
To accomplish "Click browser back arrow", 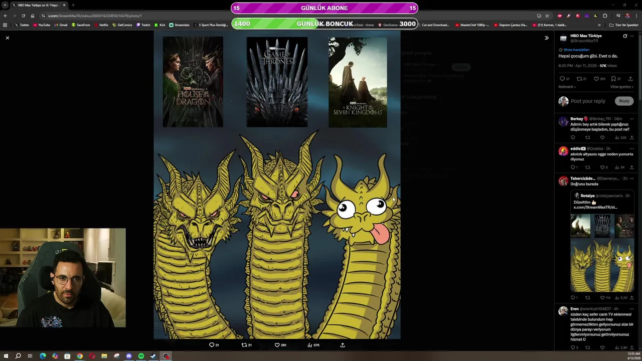I will [6, 16].
